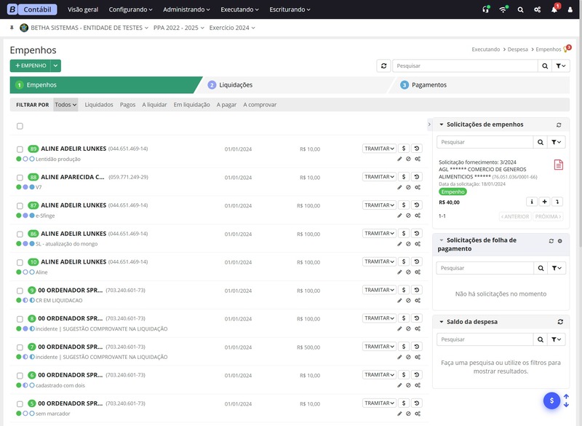
Task: Click the pencil edit icon for empenho 88
Action: coord(399,187)
